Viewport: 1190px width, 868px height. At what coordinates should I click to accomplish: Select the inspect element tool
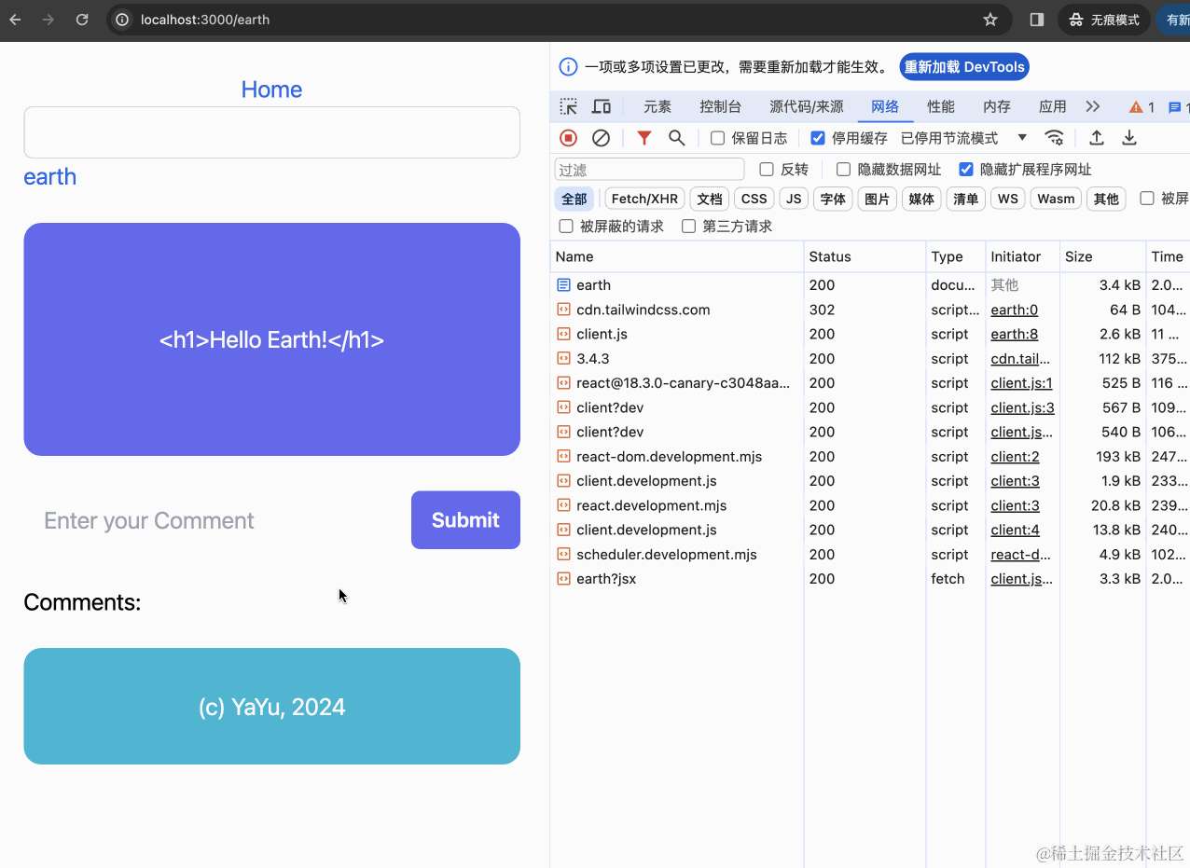tap(568, 106)
